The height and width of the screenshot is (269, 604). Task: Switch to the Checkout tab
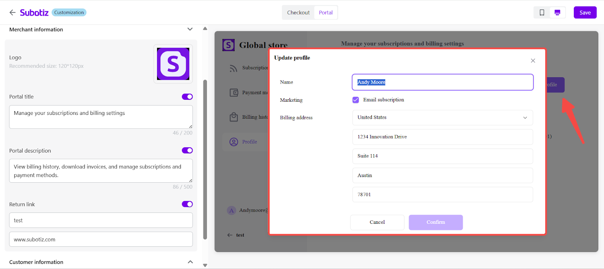[298, 12]
